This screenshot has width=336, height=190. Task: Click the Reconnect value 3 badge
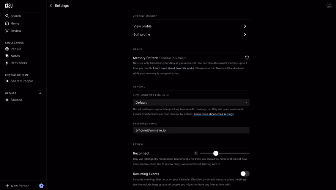coord(196,153)
